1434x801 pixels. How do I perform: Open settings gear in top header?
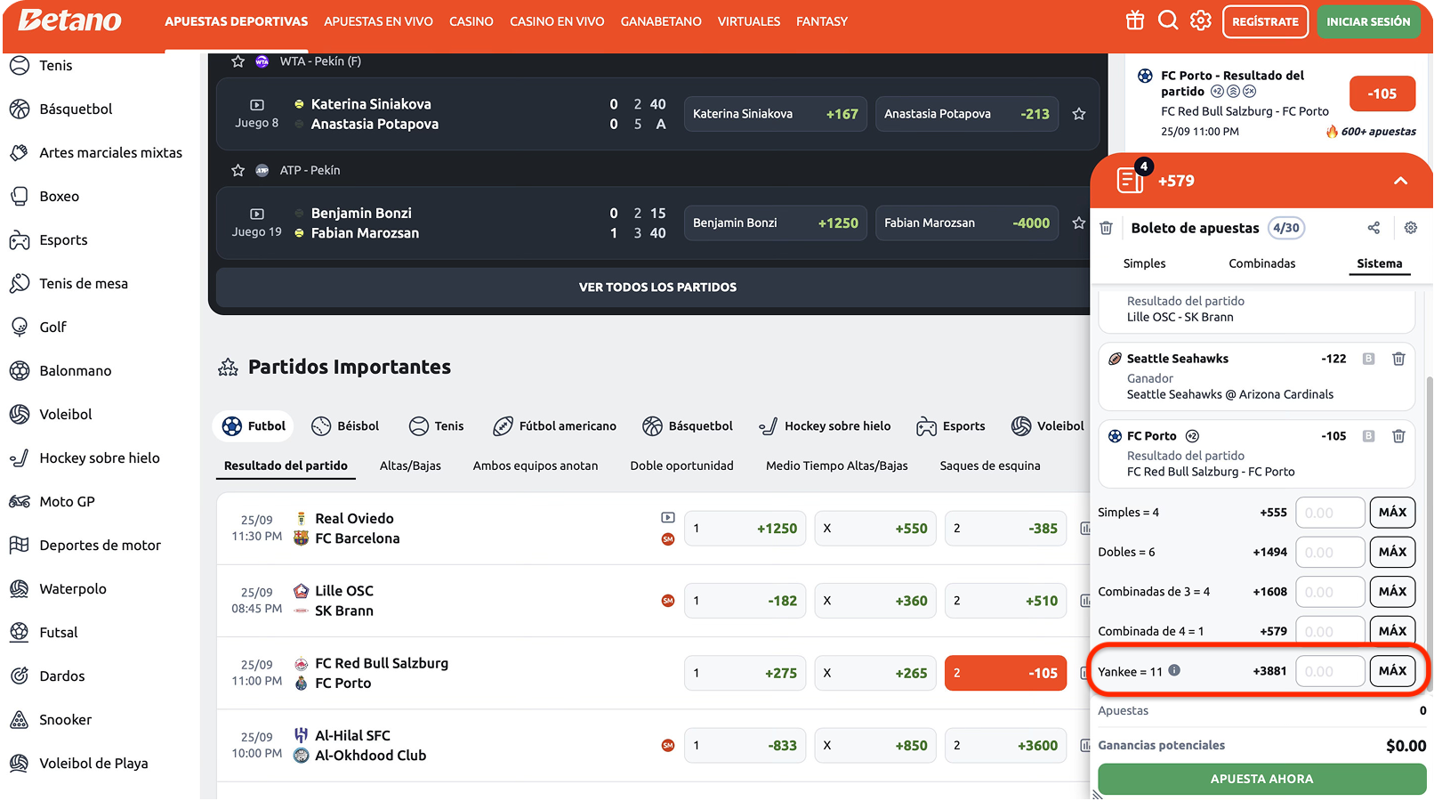coord(1201,20)
